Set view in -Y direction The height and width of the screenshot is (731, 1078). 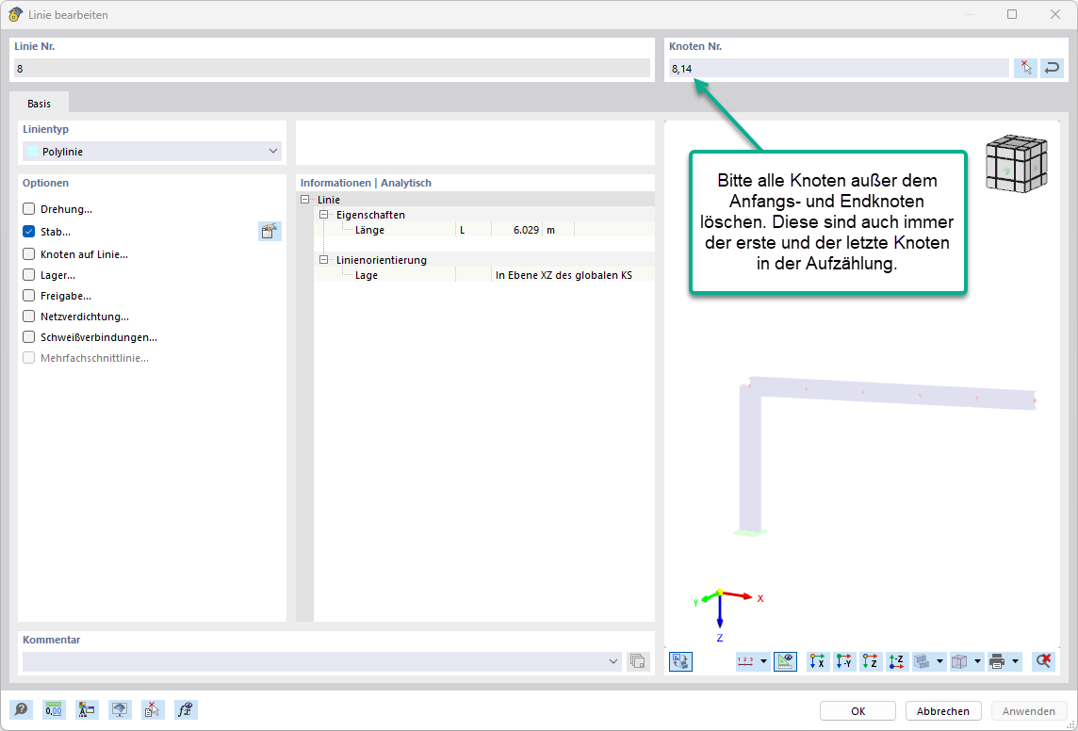pyautogui.click(x=842, y=661)
